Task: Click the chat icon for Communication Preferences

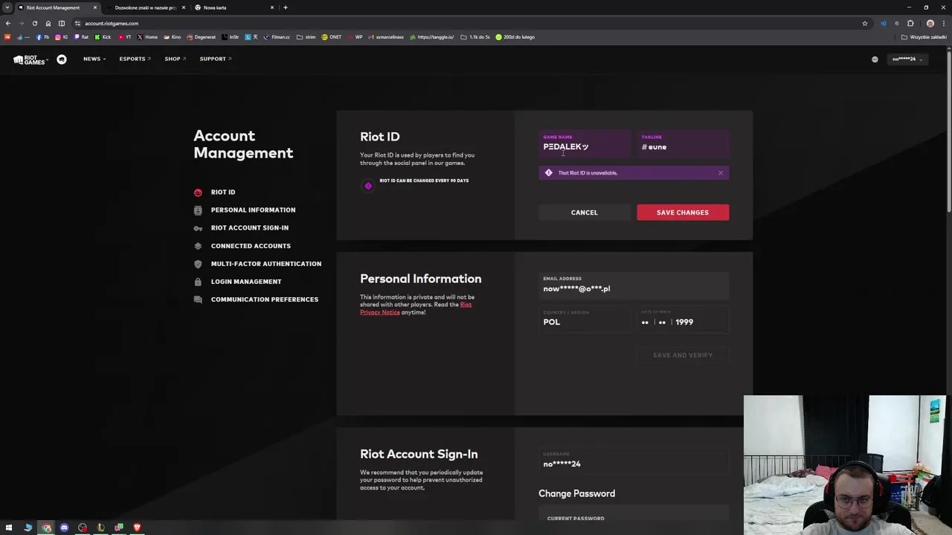Action: (198, 299)
